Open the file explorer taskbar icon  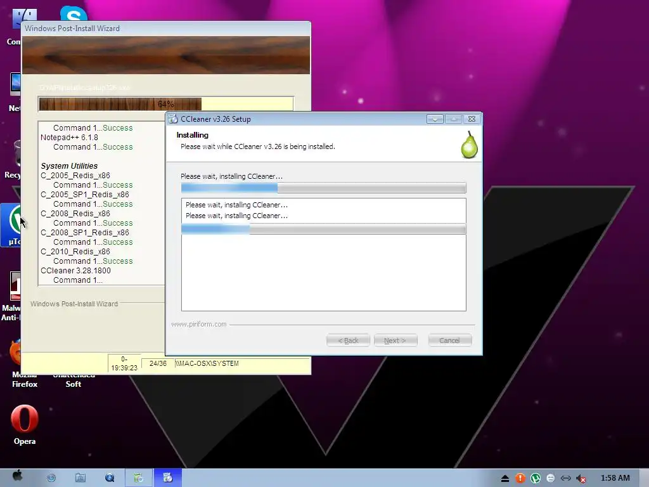(80, 478)
